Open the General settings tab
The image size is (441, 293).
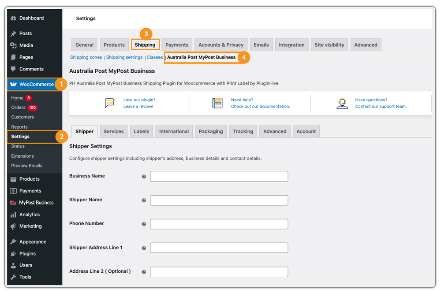point(84,45)
